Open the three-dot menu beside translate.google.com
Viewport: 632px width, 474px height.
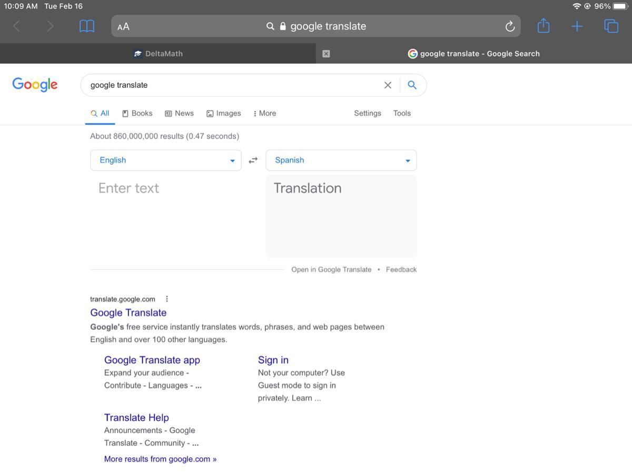pyautogui.click(x=167, y=299)
